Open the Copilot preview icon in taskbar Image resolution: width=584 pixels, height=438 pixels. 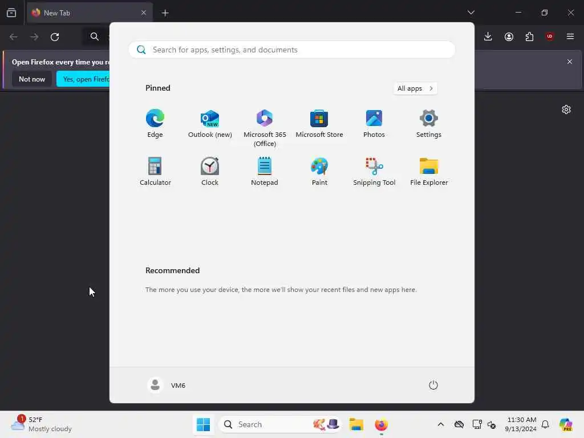(x=566, y=424)
